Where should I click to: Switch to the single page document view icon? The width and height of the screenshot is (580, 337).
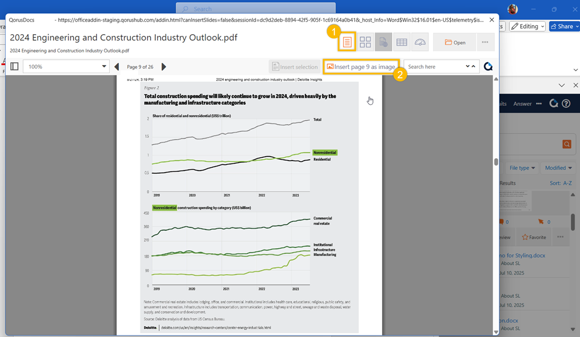(x=347, y=42)
